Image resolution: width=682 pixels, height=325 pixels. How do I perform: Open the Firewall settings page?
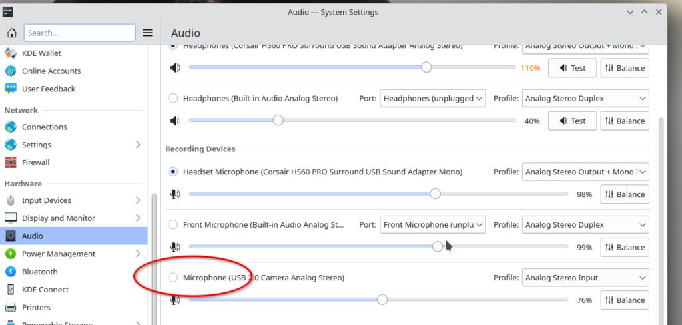[73, 162]
